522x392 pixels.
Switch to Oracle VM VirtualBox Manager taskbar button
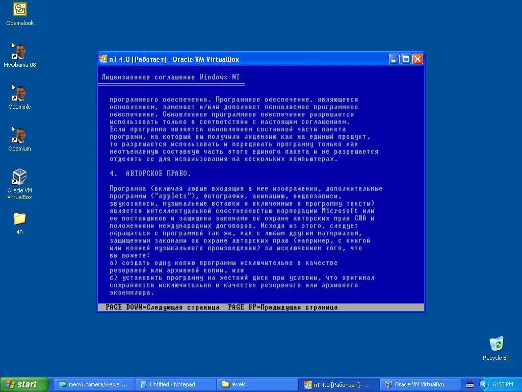420,384
